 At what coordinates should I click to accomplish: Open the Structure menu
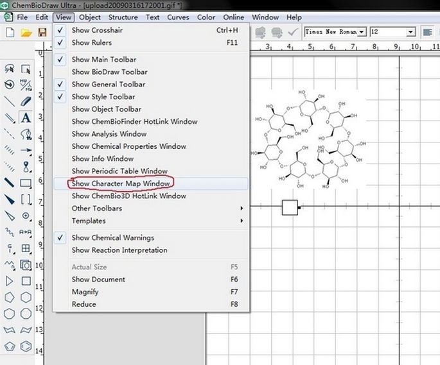[x=123, y=17]
